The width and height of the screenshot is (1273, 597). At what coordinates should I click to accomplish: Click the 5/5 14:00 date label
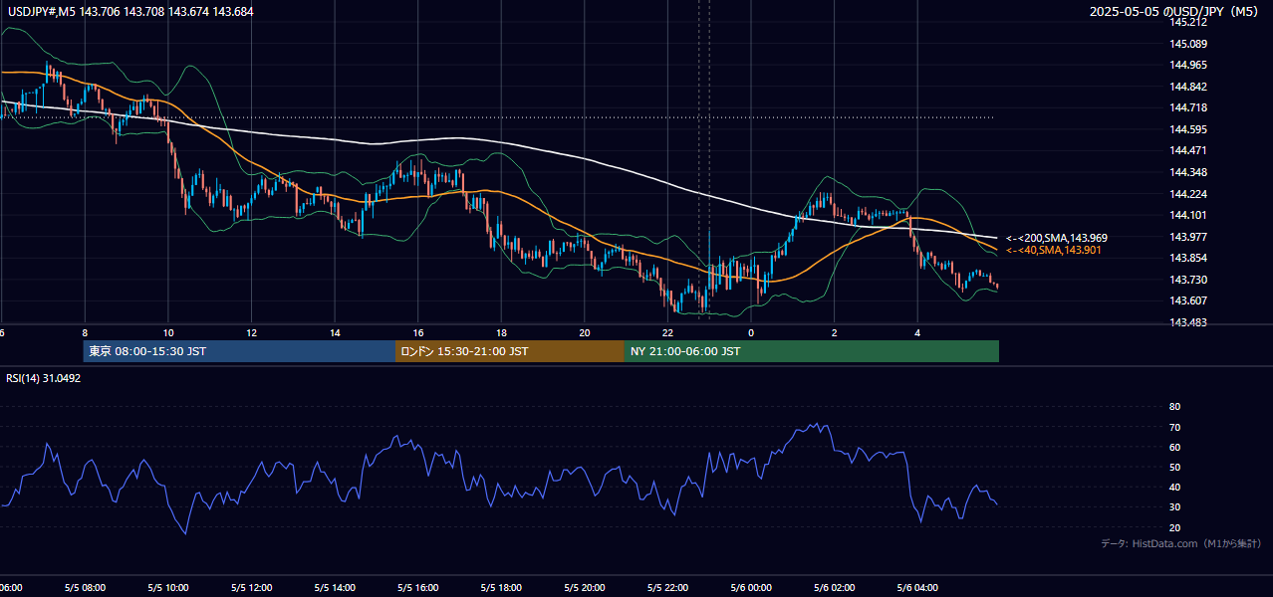coord(335,588)
